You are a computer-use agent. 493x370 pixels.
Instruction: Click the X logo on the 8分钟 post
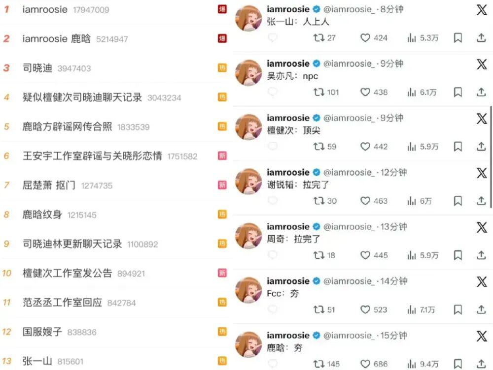click(482, 10)
